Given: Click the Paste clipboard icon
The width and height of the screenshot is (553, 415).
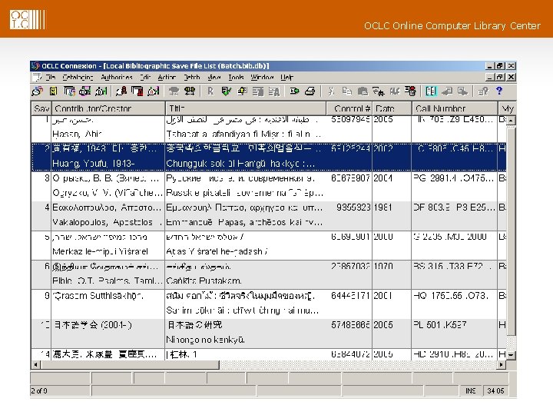Looking at the screenshot, I should 363,91.
